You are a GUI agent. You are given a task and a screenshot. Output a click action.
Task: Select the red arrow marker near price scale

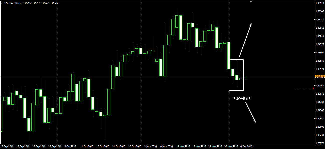314,88
